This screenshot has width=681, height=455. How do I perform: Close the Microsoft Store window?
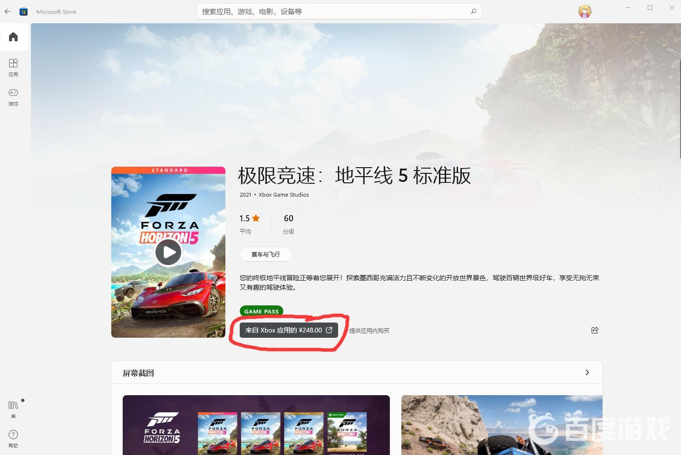coord(671,8)
